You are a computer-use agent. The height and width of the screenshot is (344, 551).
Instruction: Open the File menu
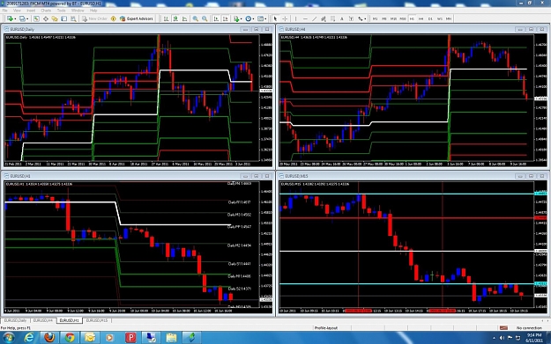(x=5, y=11)
